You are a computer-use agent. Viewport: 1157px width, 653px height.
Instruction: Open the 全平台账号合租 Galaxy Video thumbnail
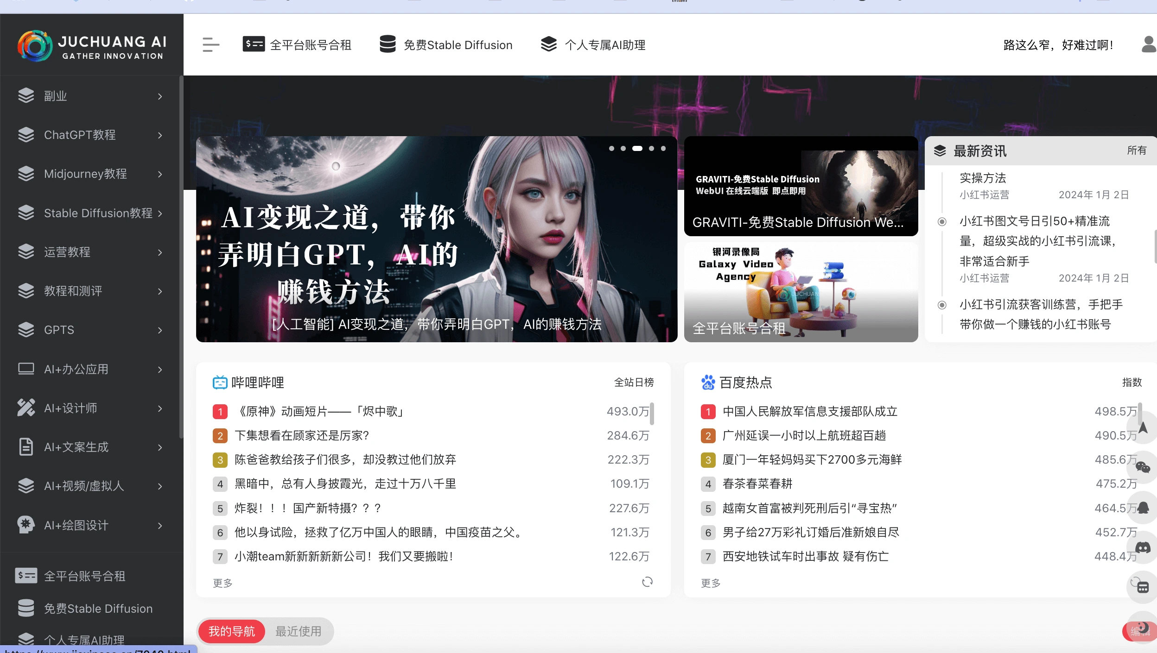pyautogui.click(x=801, y=292)
